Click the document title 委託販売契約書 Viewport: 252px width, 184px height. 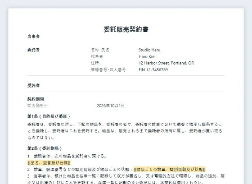[x=126, y=29]
